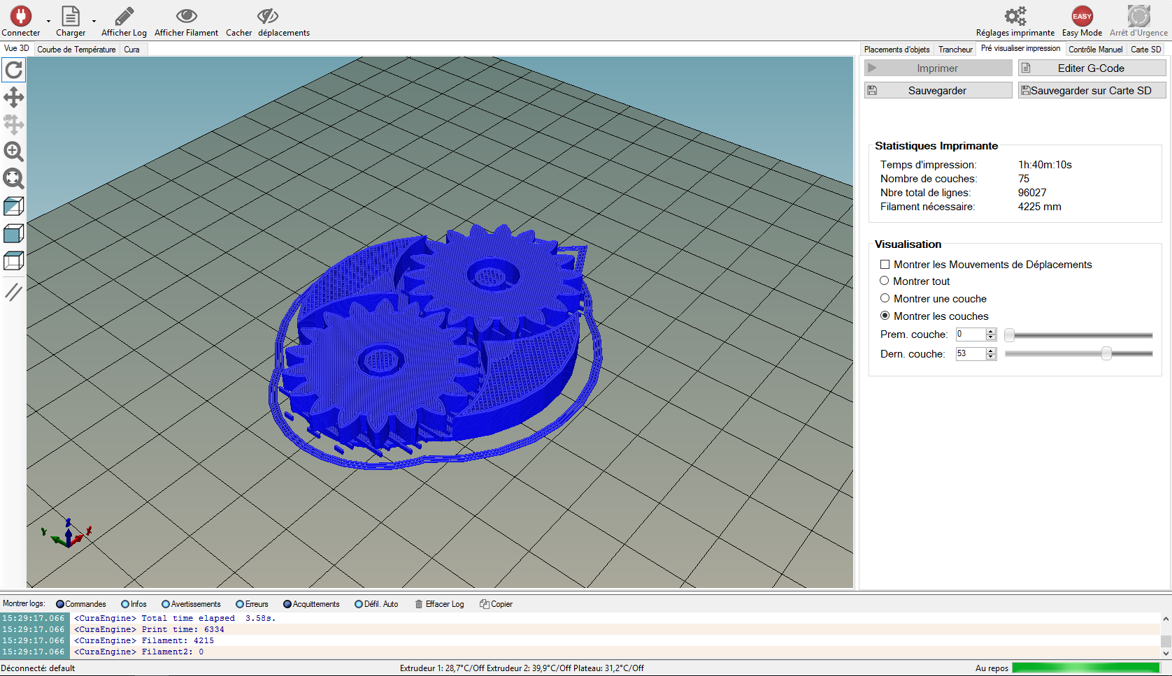Open the Carte SD tab
This screenshot has height=676, width=1172.
[x=1145, y=50]
